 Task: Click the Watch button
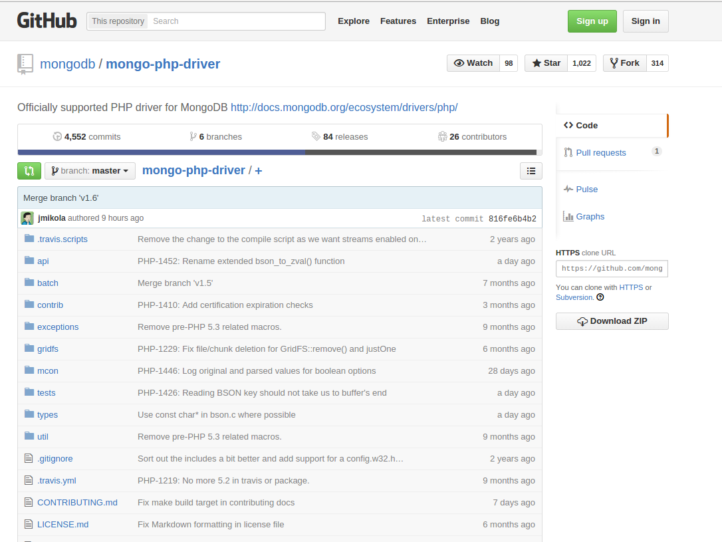(473, 63)
